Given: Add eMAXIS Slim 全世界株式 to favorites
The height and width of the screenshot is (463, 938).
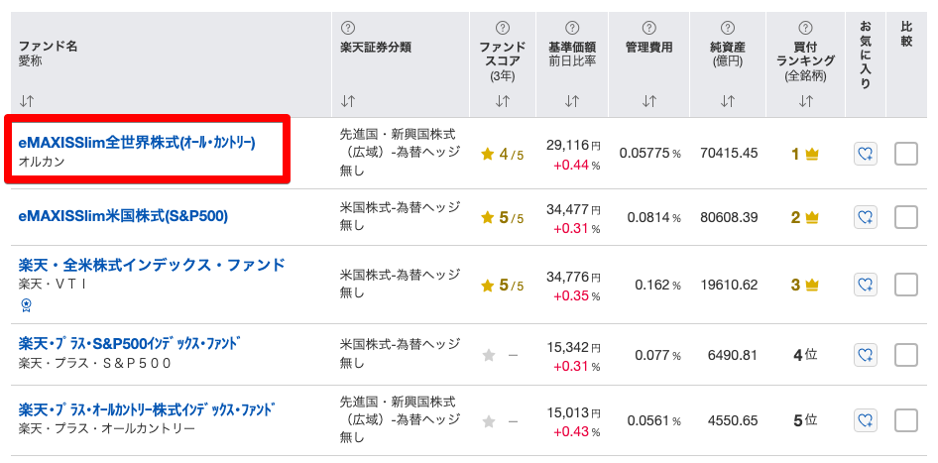Looking at the screenshot, I should [865, 154].
